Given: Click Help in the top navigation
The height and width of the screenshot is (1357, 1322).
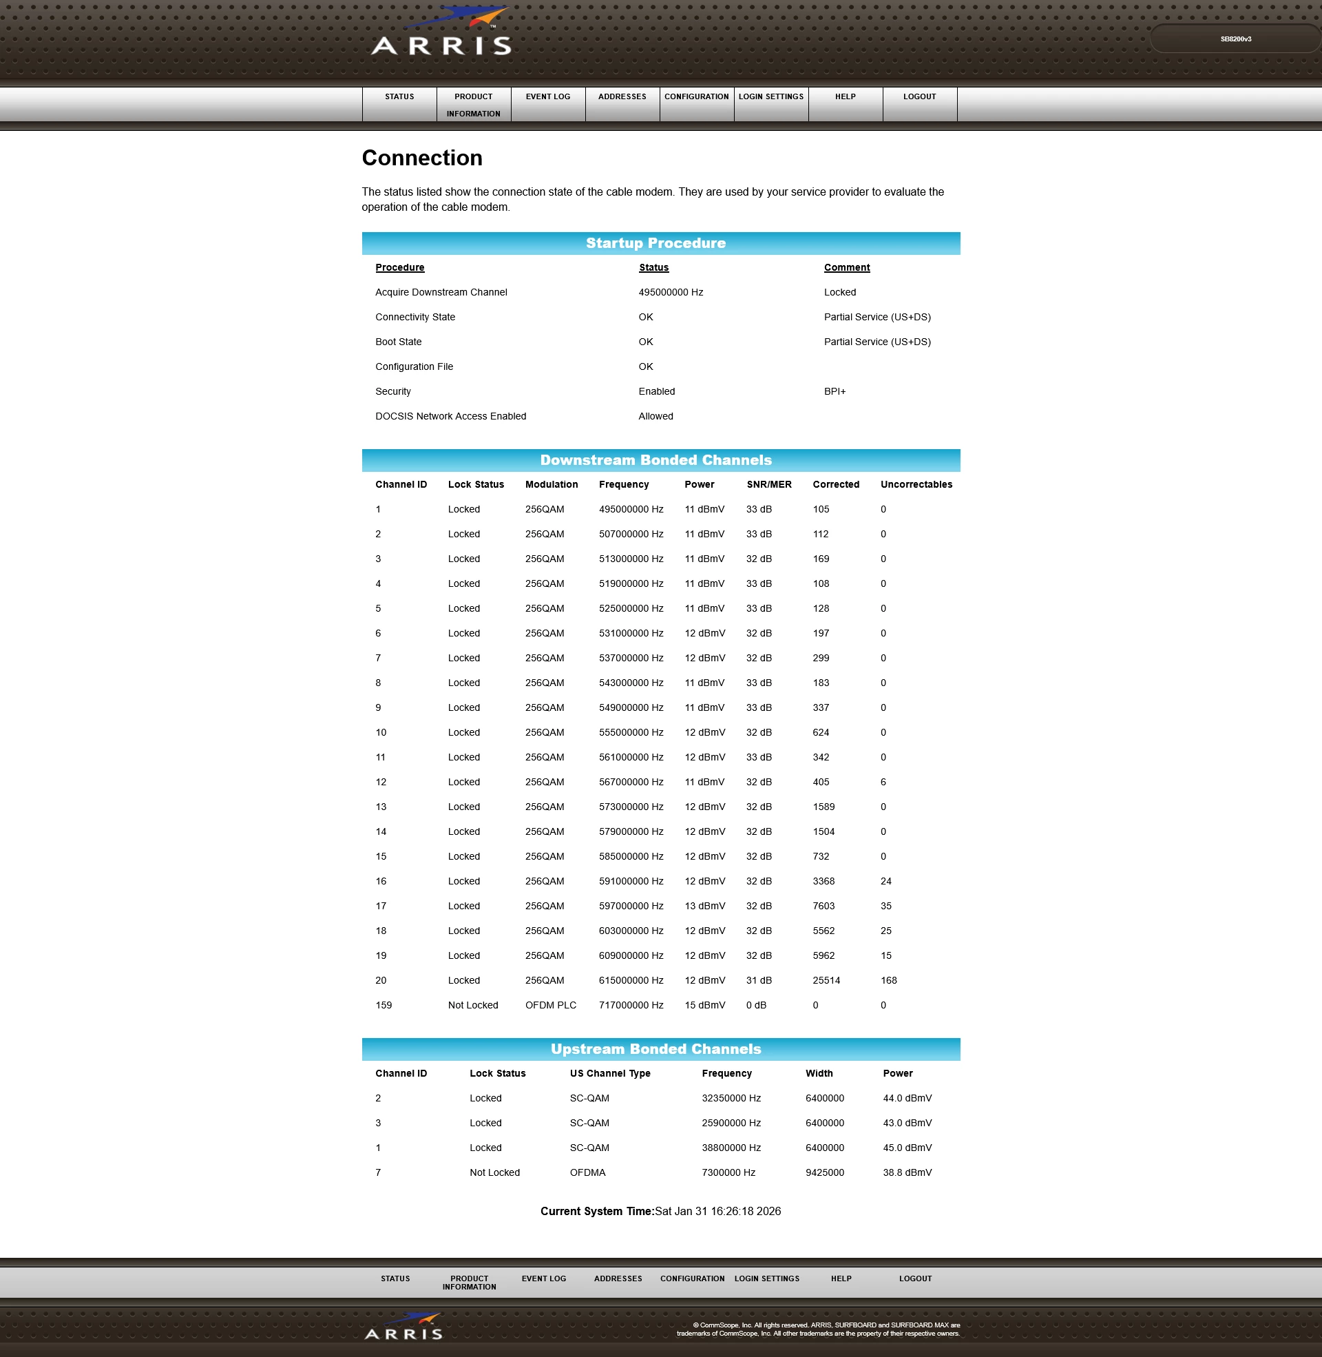Looking at the screenshot, I should [x=845, y=97].
